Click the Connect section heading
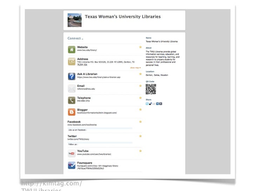This screenshot has height=191, width=255. pos(75,38)
